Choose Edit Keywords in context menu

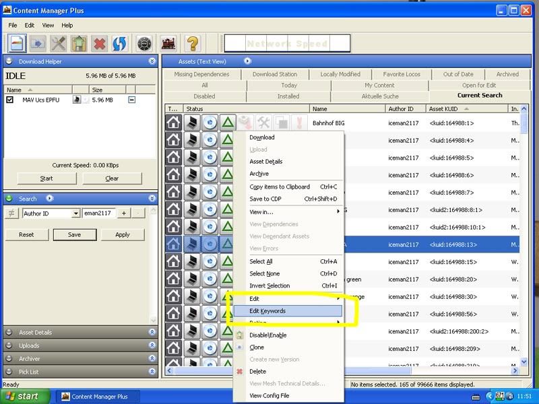point(288,311)
